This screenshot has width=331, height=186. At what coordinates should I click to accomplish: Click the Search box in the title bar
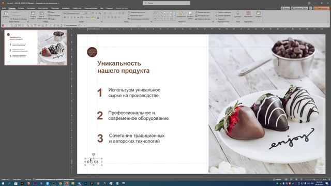pyautogui.click(x=167, y=3)
